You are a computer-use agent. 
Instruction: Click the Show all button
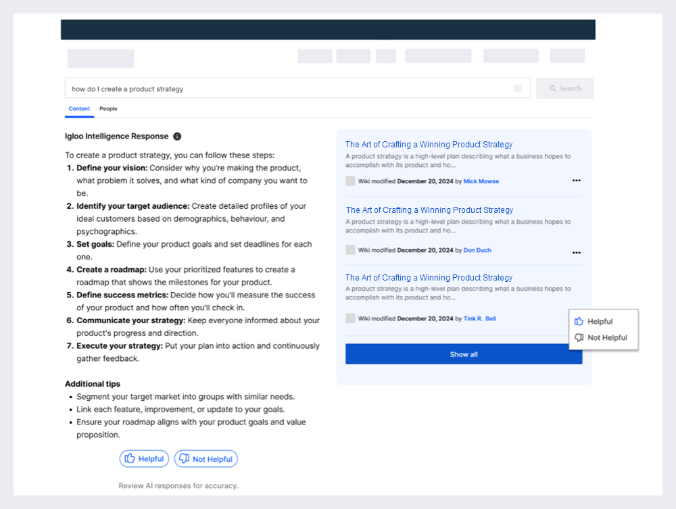tap(464, 354)
